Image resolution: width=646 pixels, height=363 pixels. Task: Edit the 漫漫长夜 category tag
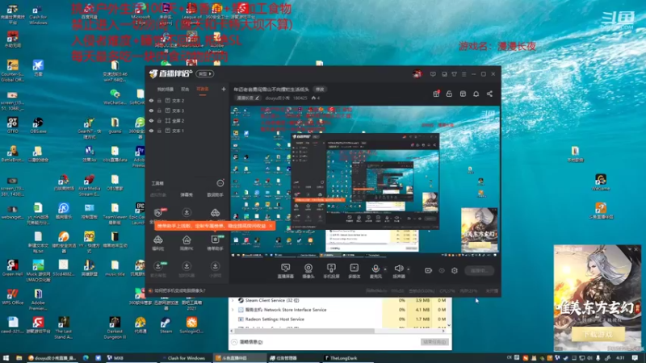(x=248, y=98)
